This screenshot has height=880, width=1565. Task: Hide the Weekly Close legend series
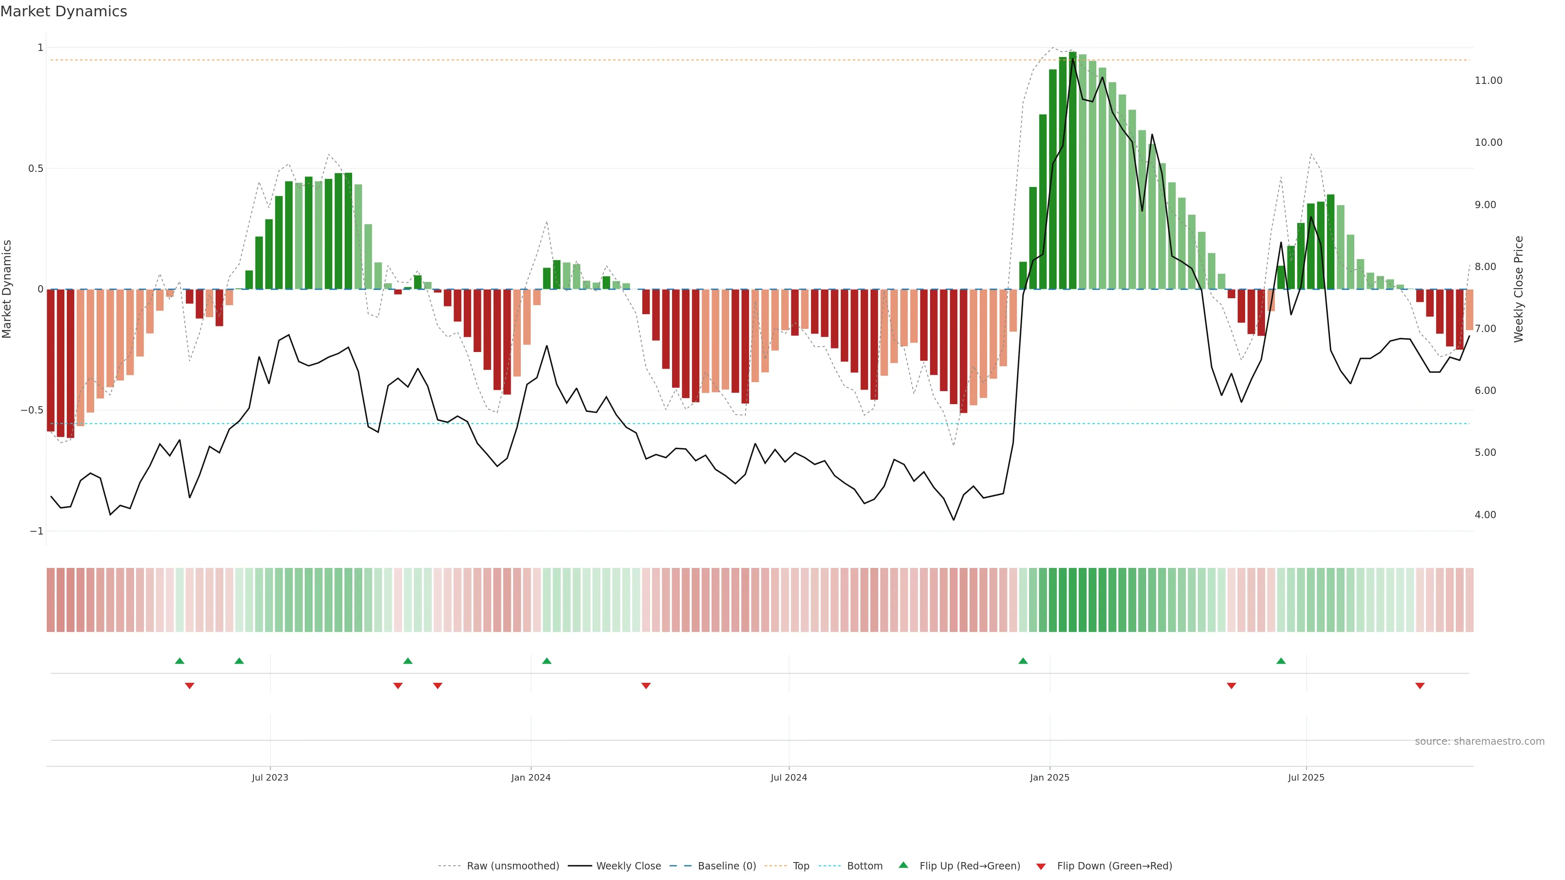point(628,866)
